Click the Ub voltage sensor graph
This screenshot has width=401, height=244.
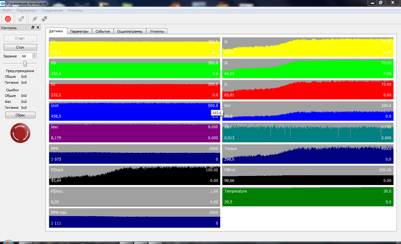tap(134, 68)
